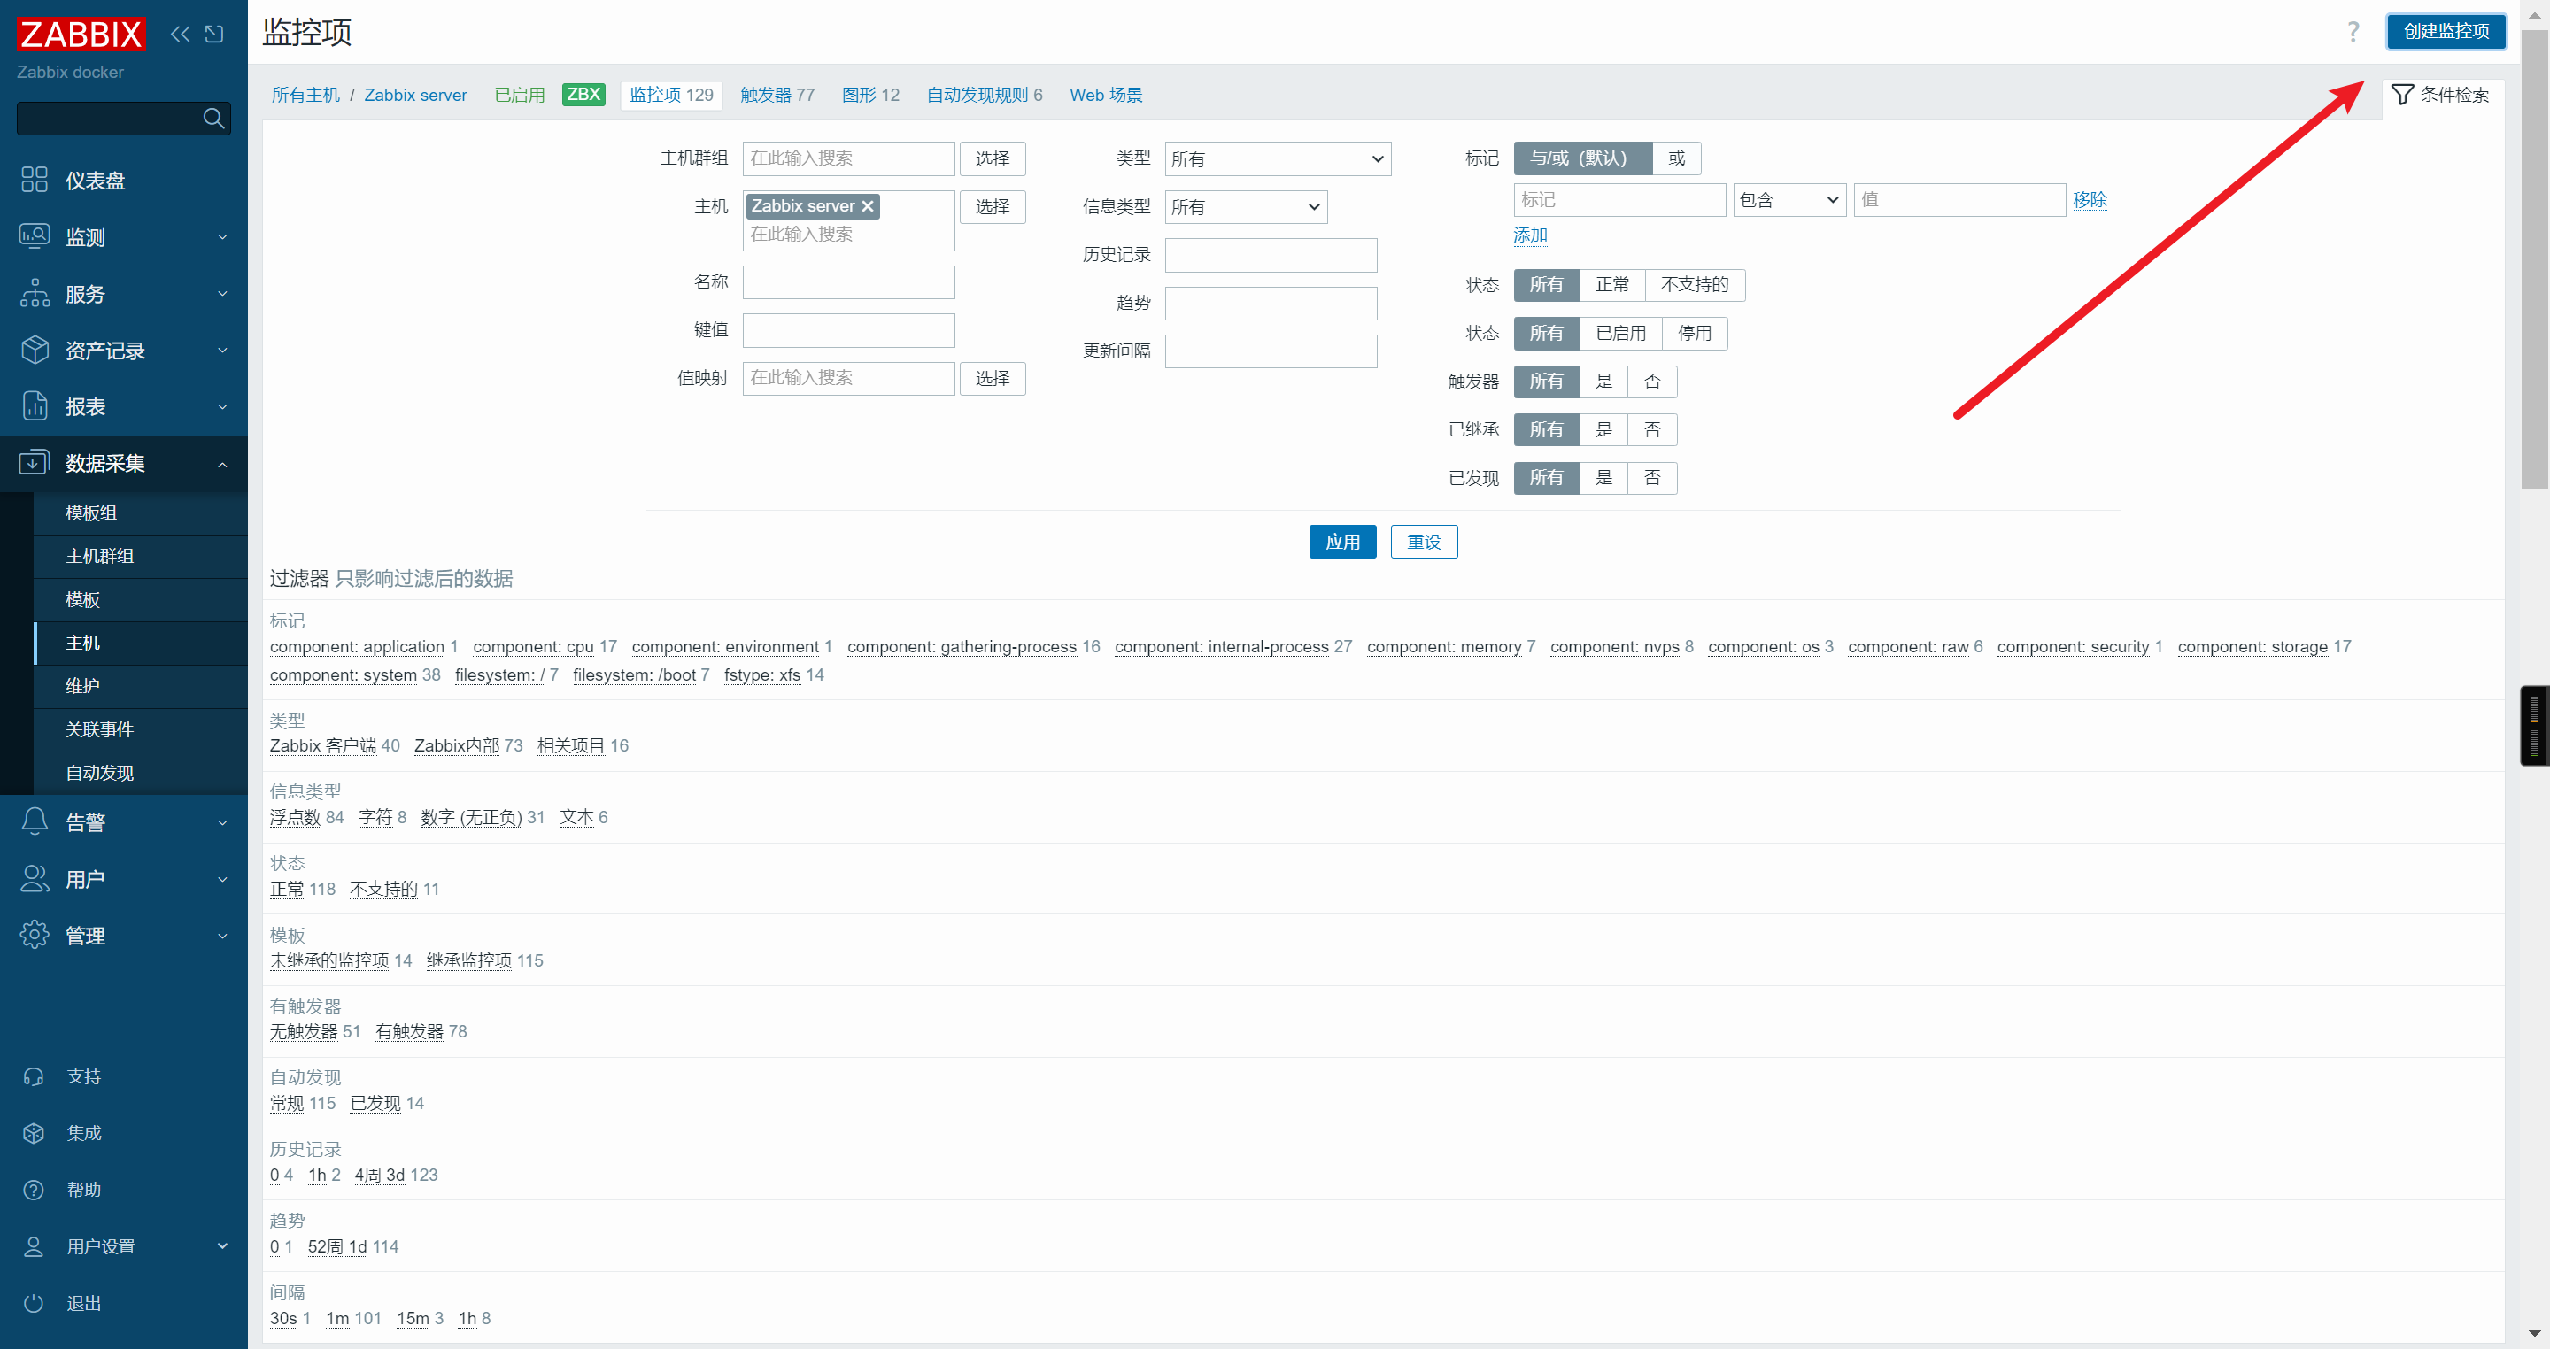Open the 触发器 77 tab
The image size is (2550, 1349).
point(777,95)
